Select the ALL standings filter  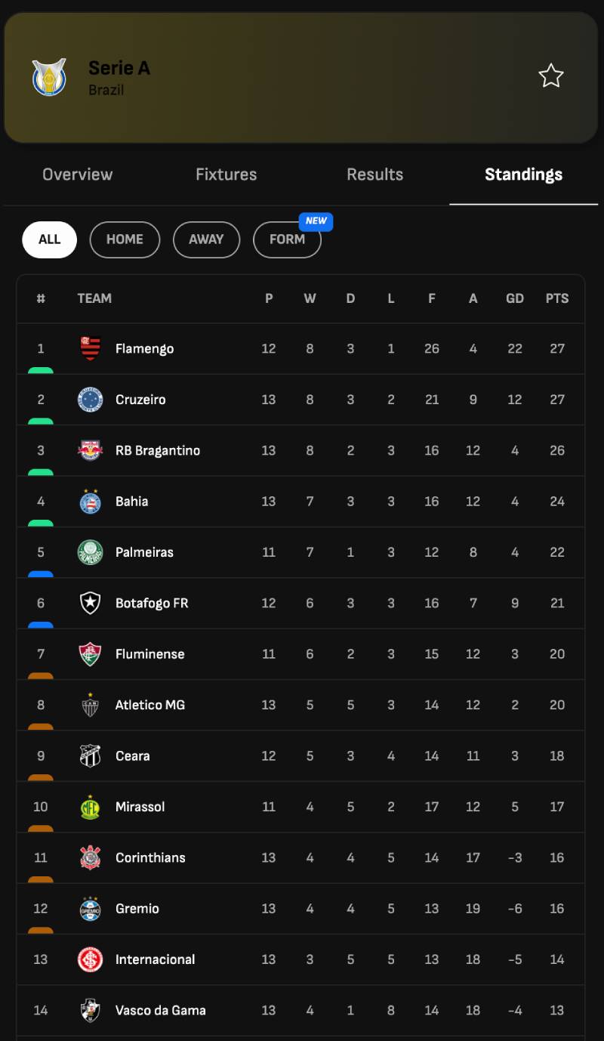click(49, 239)
